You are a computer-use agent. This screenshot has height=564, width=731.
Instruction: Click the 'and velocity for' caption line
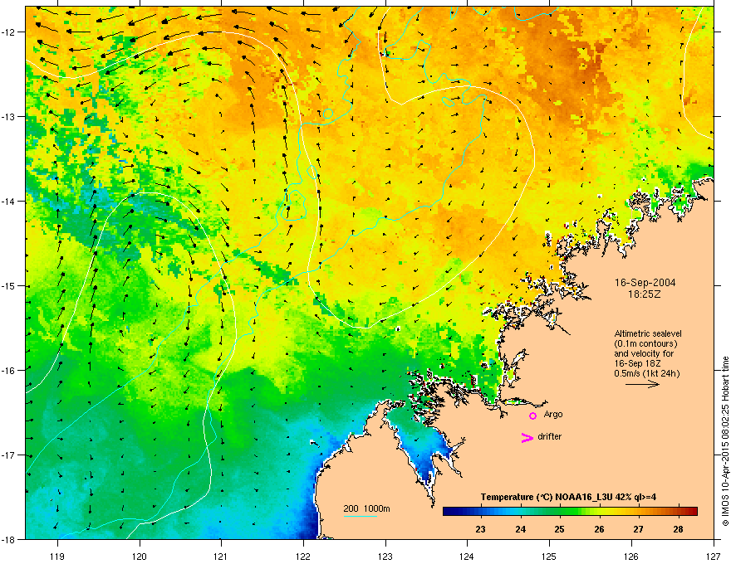(644, 353)
